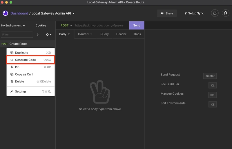Open request Settings from context menu

click(31, 91)
